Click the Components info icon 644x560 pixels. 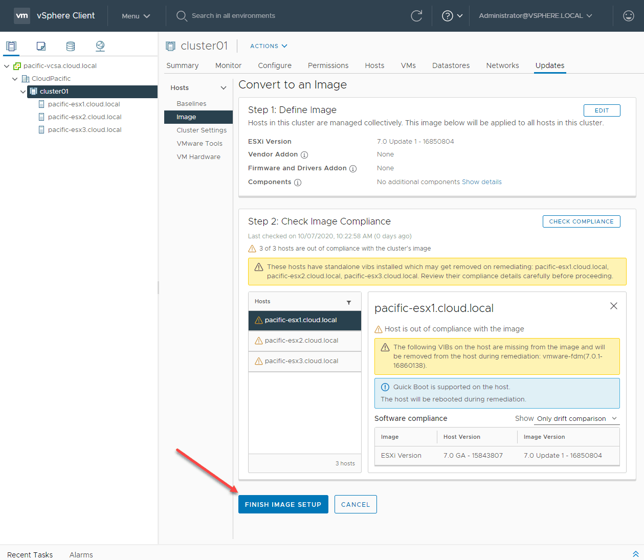point(298,183)
